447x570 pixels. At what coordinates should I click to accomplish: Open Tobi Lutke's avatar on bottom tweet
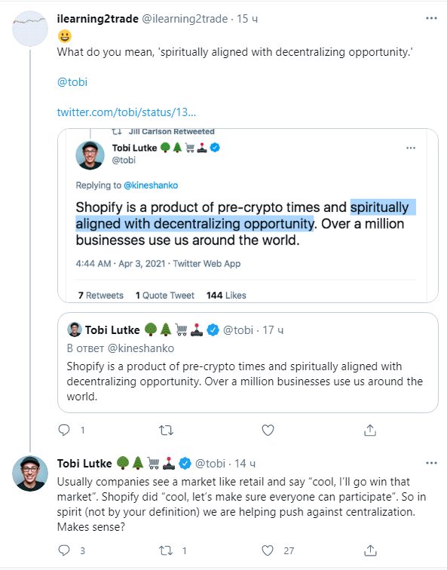coord(30,473)
